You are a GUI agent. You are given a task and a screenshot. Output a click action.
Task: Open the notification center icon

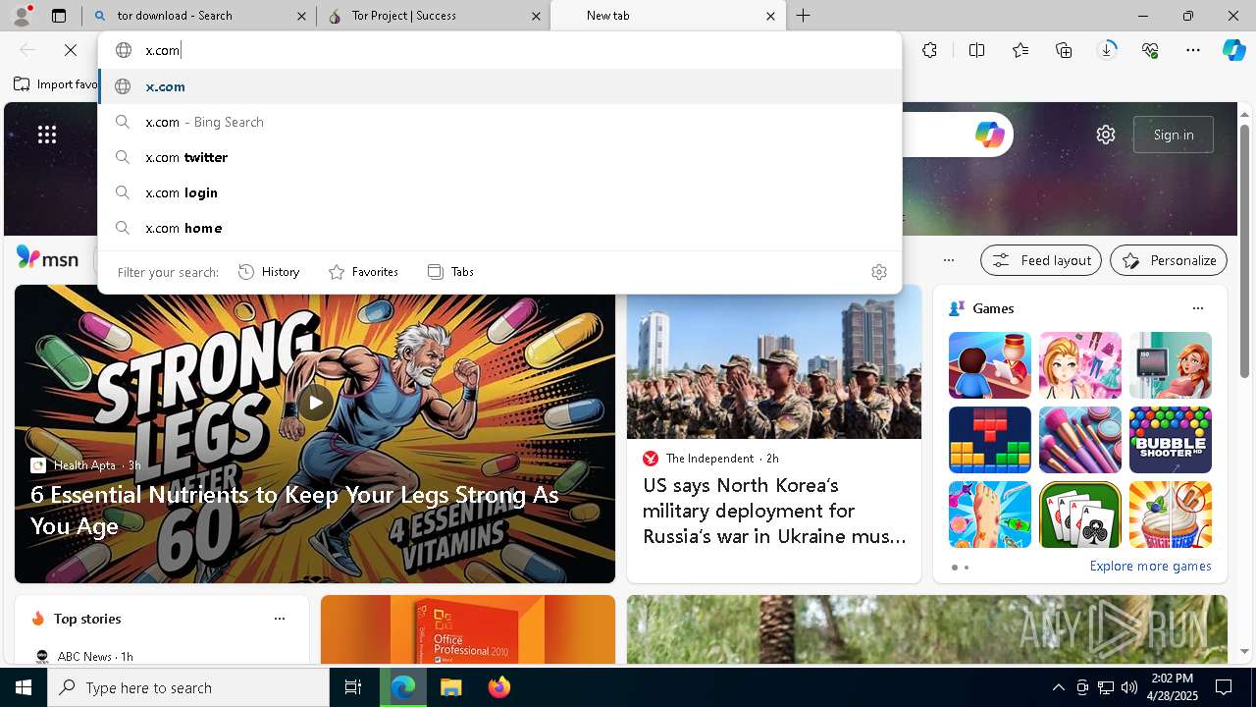[x=1225, y=687]
